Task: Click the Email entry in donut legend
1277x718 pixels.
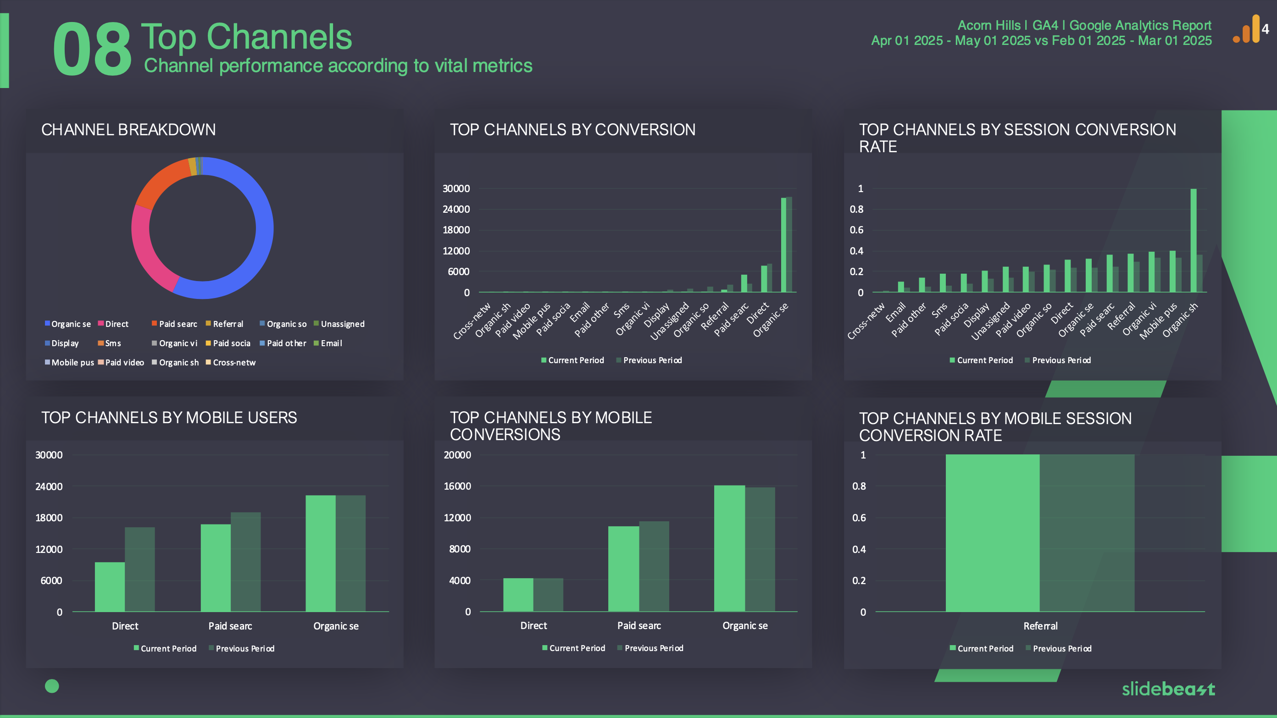Action: coord(328,343)
